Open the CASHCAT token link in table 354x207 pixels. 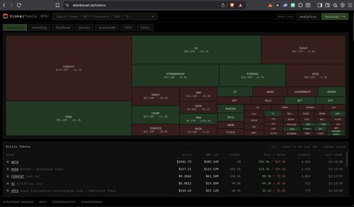[x=18, y=176]
